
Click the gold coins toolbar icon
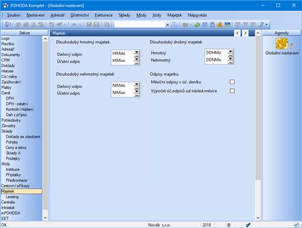[x=220, y=25]
